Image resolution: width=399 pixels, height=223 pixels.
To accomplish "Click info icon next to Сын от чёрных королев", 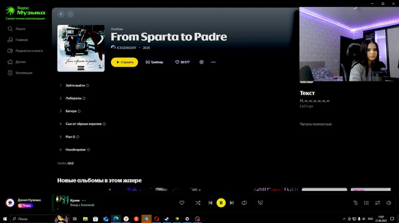I will point(104,124).
